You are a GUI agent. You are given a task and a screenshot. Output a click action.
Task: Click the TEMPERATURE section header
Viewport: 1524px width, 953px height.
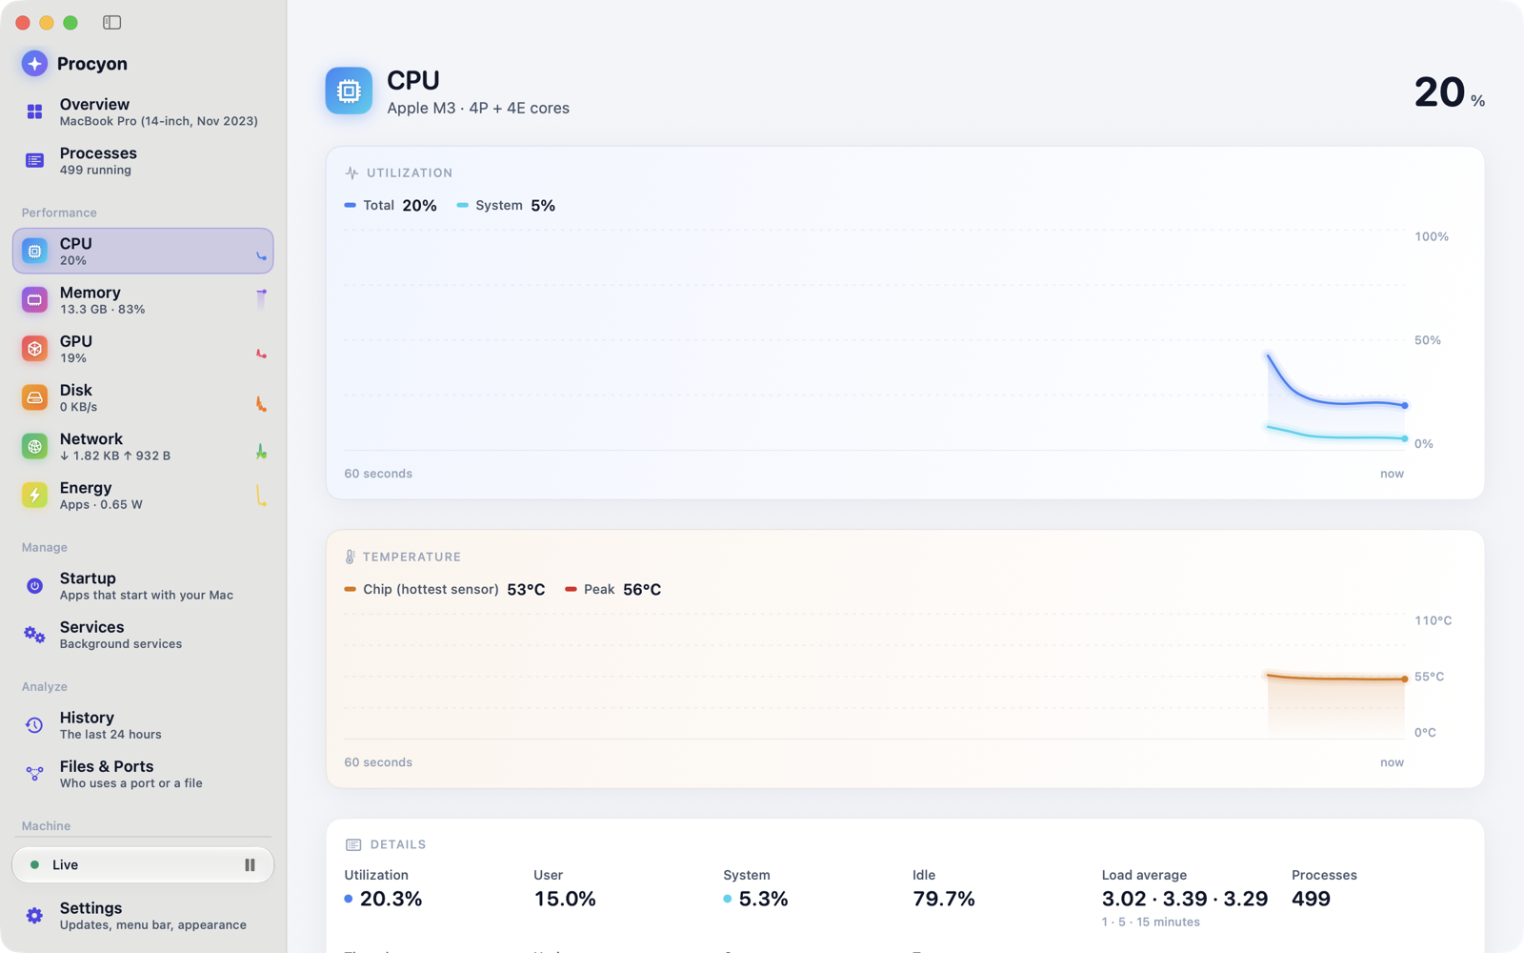pyautogui.click(x=403, y=557)
